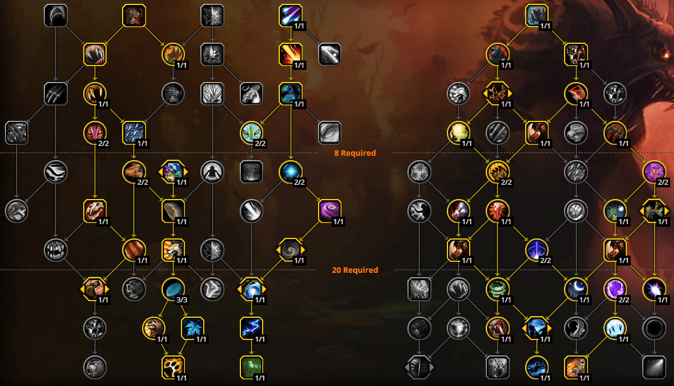
Task: Select the blue scales talent icon
Action: click(134, 133)
